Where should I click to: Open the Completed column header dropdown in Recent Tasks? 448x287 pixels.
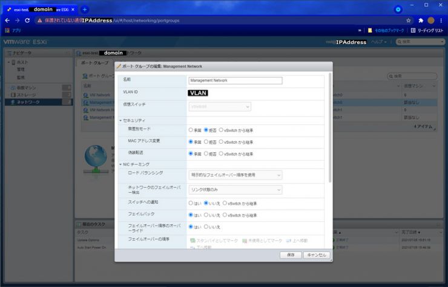[440, 233]
